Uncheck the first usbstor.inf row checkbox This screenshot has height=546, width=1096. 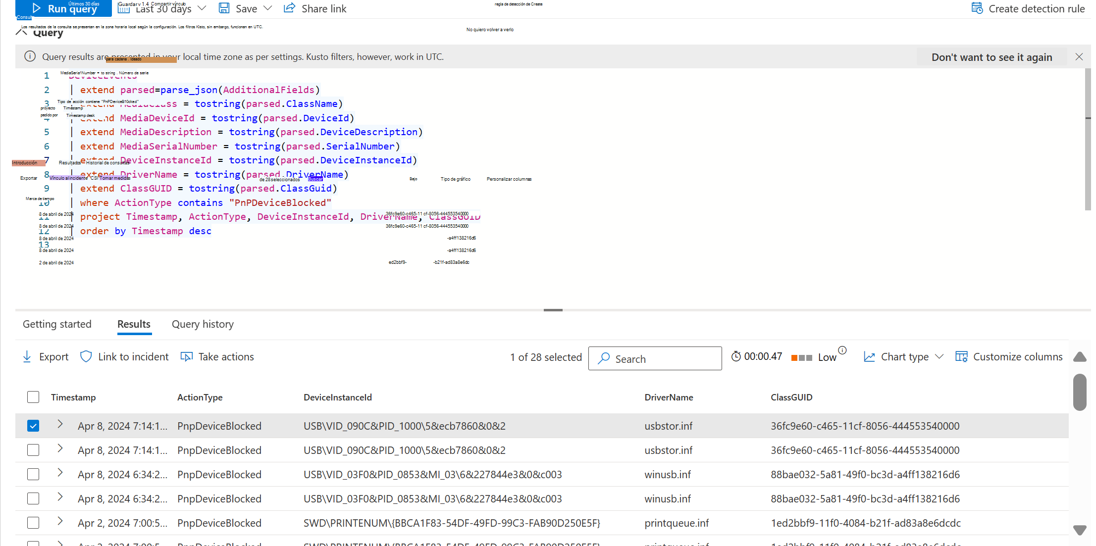(33, 426)
